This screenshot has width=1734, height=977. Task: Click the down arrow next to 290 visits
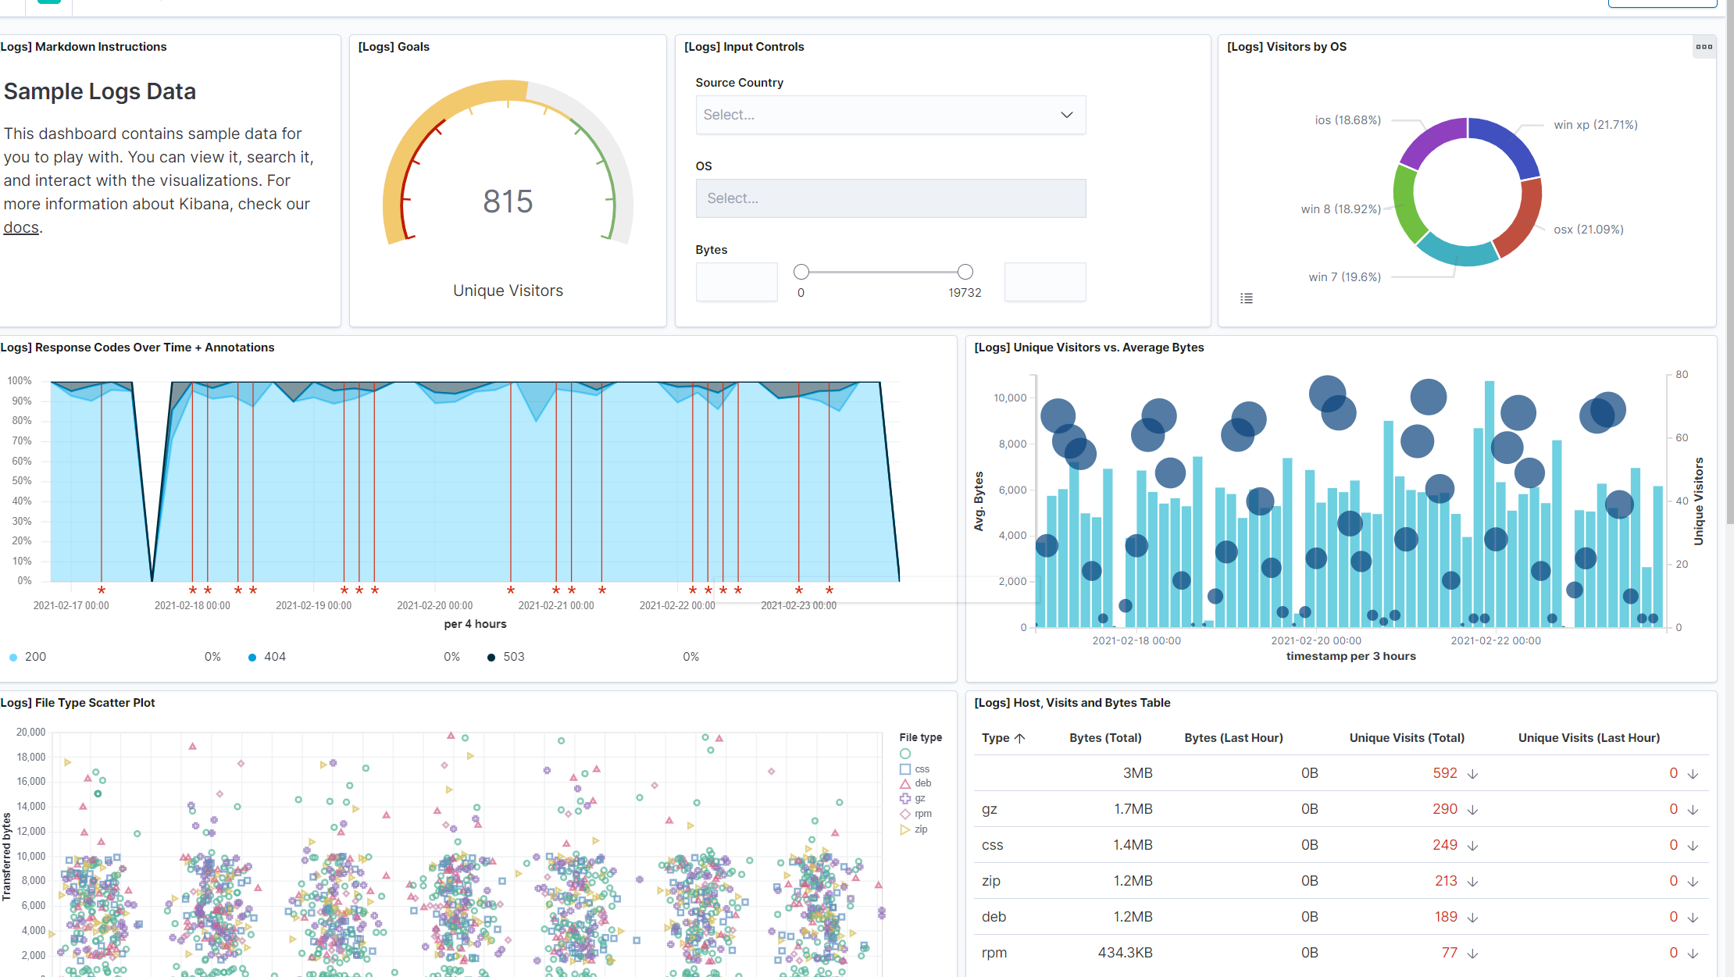click(x=1472, y=810)
